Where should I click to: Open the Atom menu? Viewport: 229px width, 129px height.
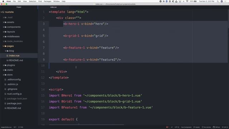pos(9,1)
